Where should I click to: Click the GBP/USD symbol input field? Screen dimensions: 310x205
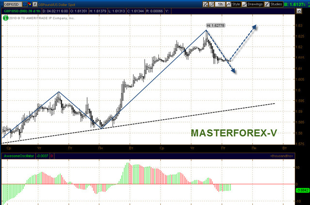(x=13, y=4)
